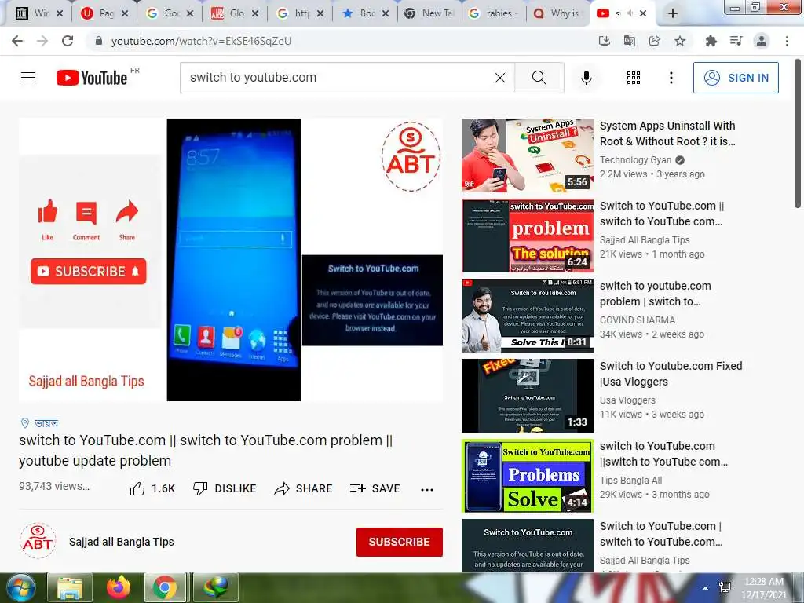Start voice search with the microphone icon
This screenshot has height=603, width=804.
click(586, 78)
